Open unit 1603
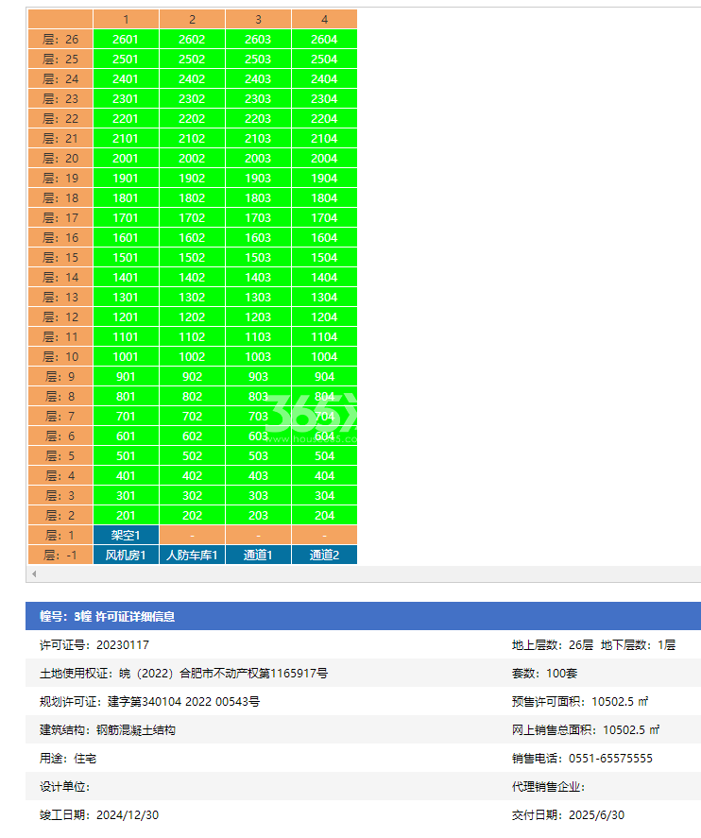The width and height of the screenshot is (701, 838). tap(258, 238)
